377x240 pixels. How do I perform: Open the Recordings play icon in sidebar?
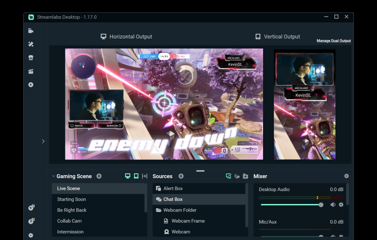pos(31,85)
